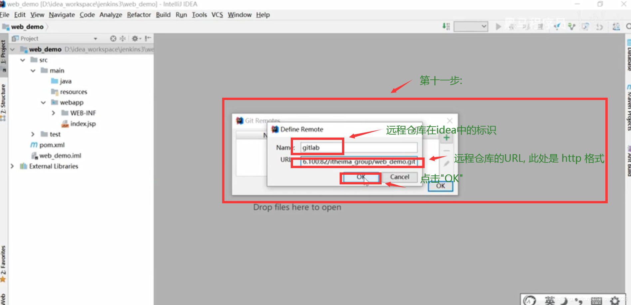Screen dimensions: 631x305
Task: Click the URL field in Define Remote
Action: [x=359, y=162]
